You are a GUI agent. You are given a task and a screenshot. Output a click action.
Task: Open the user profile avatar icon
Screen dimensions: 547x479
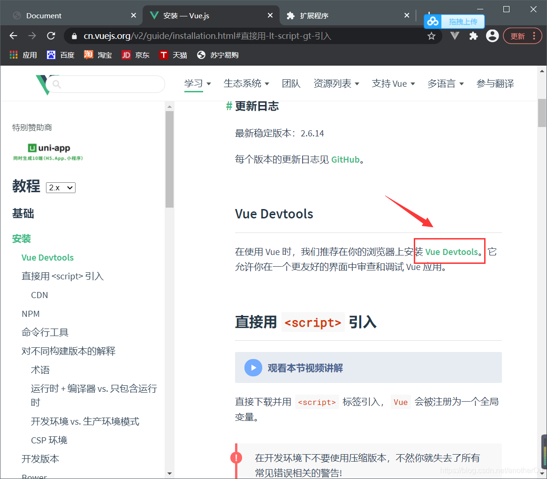(492, 36)
